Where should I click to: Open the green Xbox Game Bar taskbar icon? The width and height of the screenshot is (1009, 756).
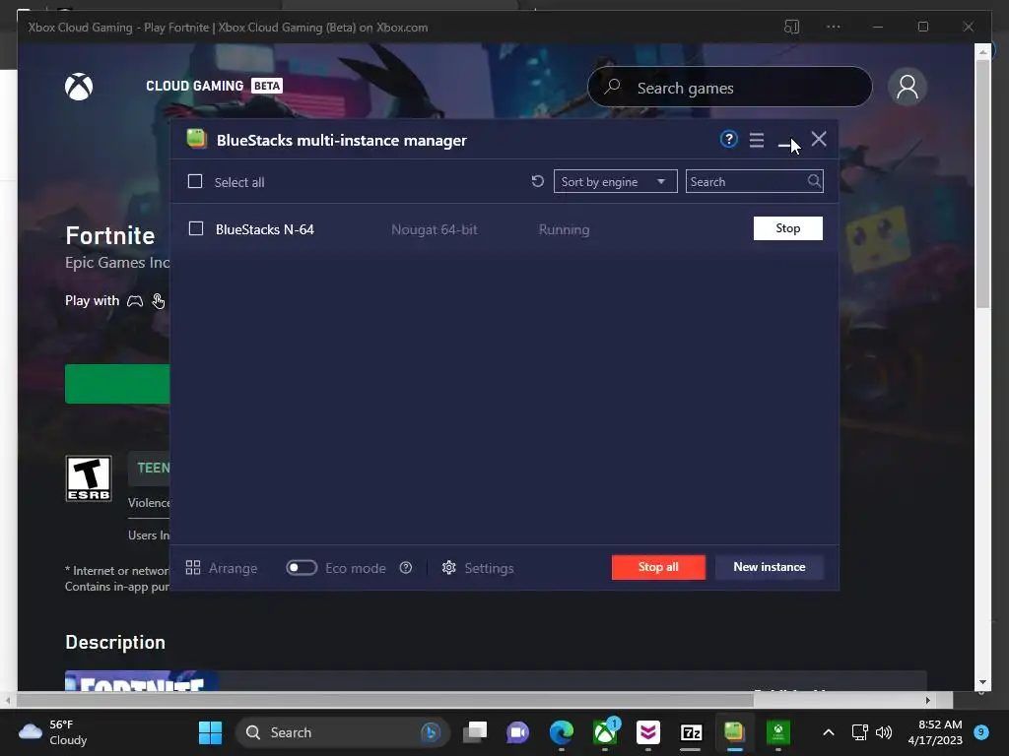[x=778, y=732]
